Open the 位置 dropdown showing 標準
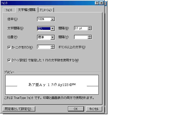This screenshot has width=184, height=118. pos(53,37)
